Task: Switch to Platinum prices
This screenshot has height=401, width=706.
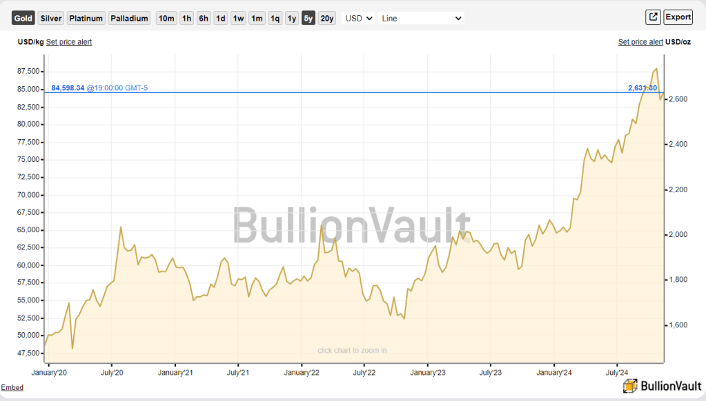Action: [86, 19]
